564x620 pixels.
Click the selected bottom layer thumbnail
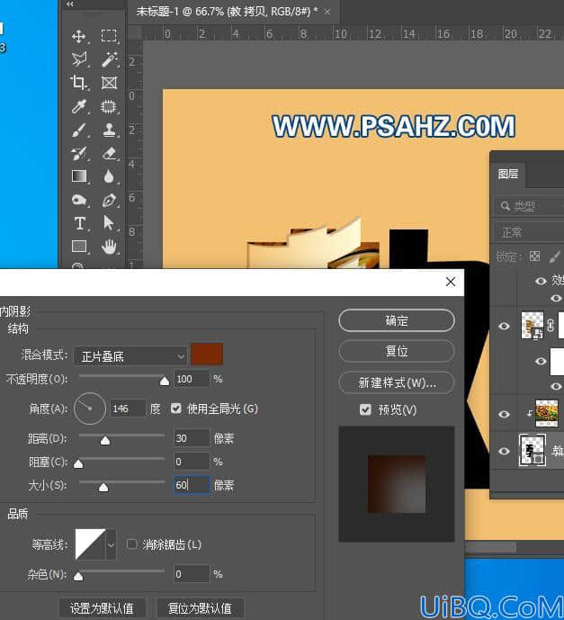point(532,450)
